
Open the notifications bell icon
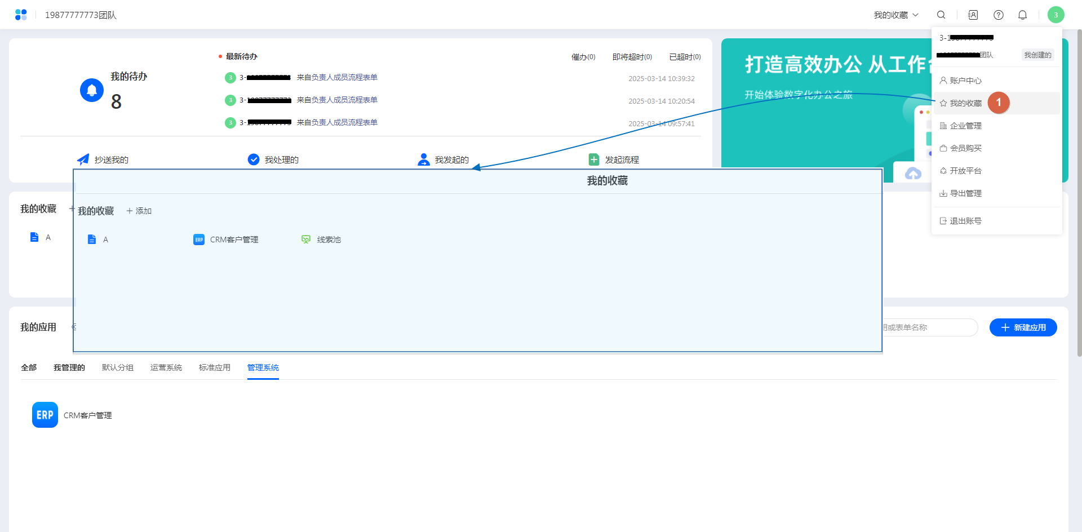[1023, 15]
